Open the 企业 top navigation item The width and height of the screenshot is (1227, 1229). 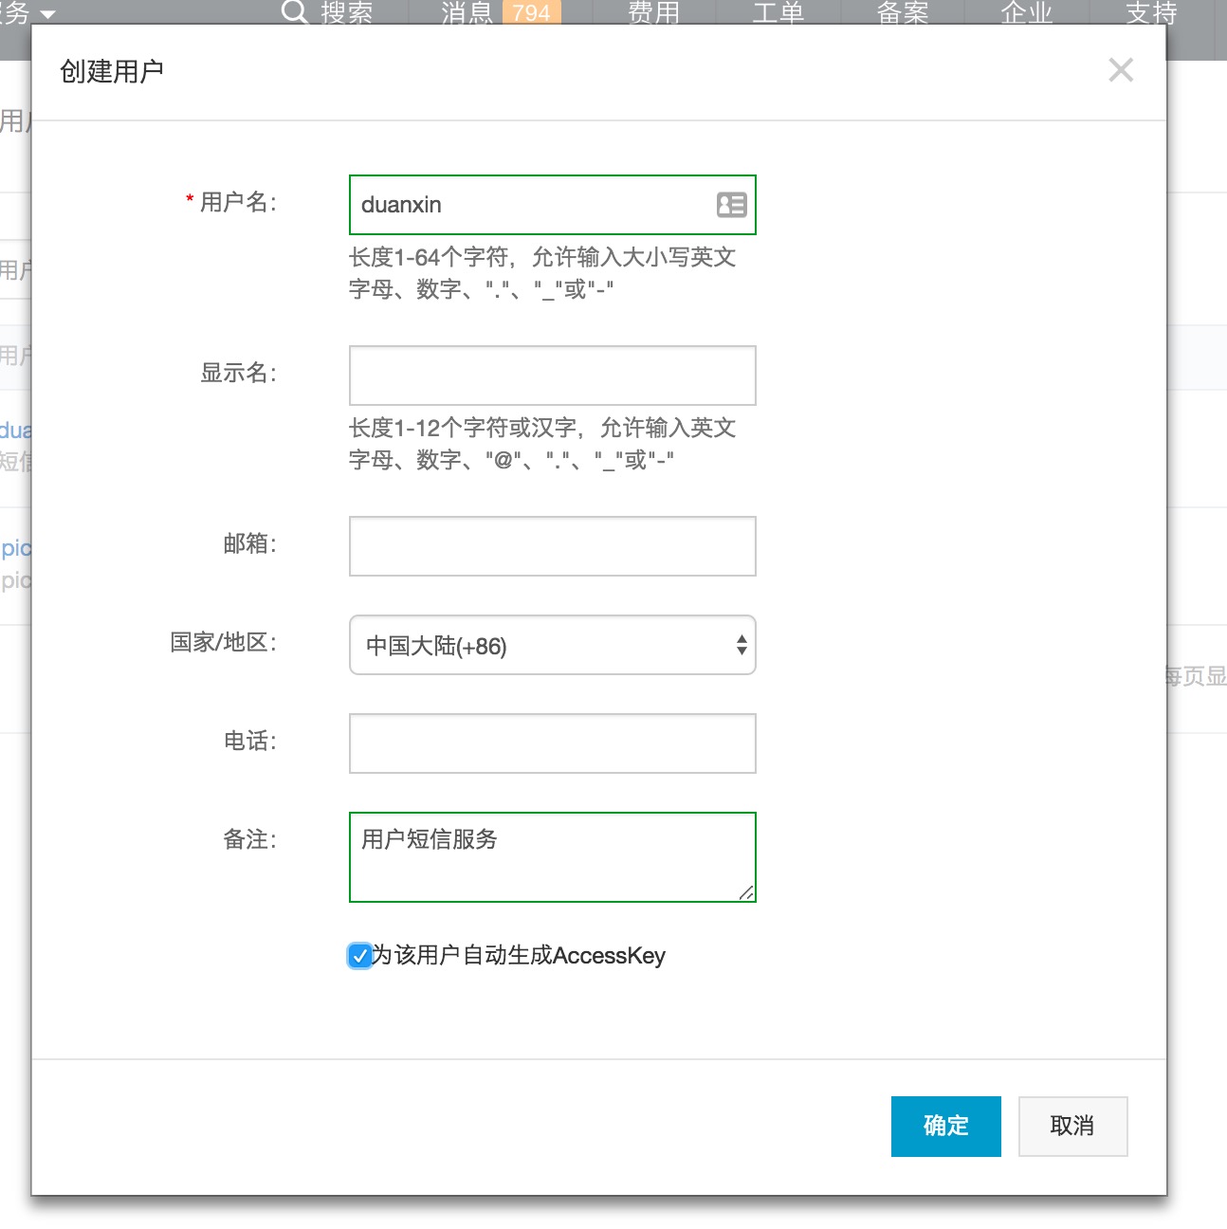1026,12
